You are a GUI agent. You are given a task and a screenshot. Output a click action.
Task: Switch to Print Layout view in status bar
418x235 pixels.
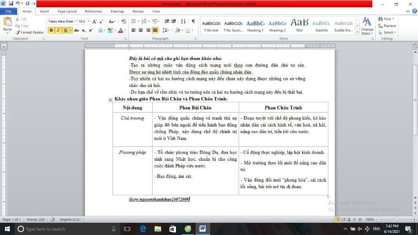coord(337,219)
